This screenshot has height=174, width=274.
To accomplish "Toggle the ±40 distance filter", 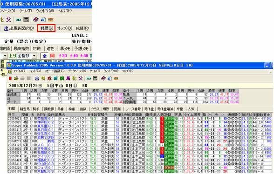I will tap(74, 56).
